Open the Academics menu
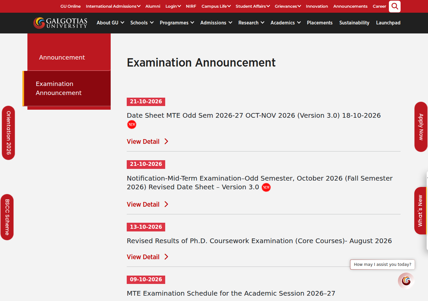Viewport: 428px width, 301px height. 286,23
